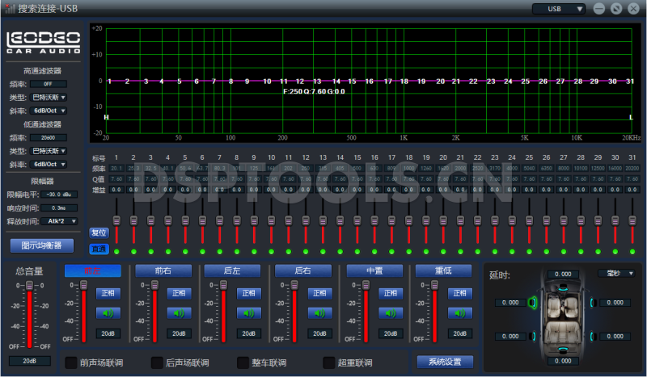Click the 限幅电平 -30.0 dBu field

pos(59,195)
